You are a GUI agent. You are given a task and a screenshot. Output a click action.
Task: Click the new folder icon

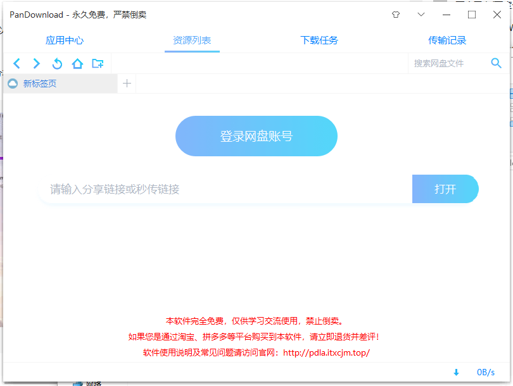coord(98,63)
